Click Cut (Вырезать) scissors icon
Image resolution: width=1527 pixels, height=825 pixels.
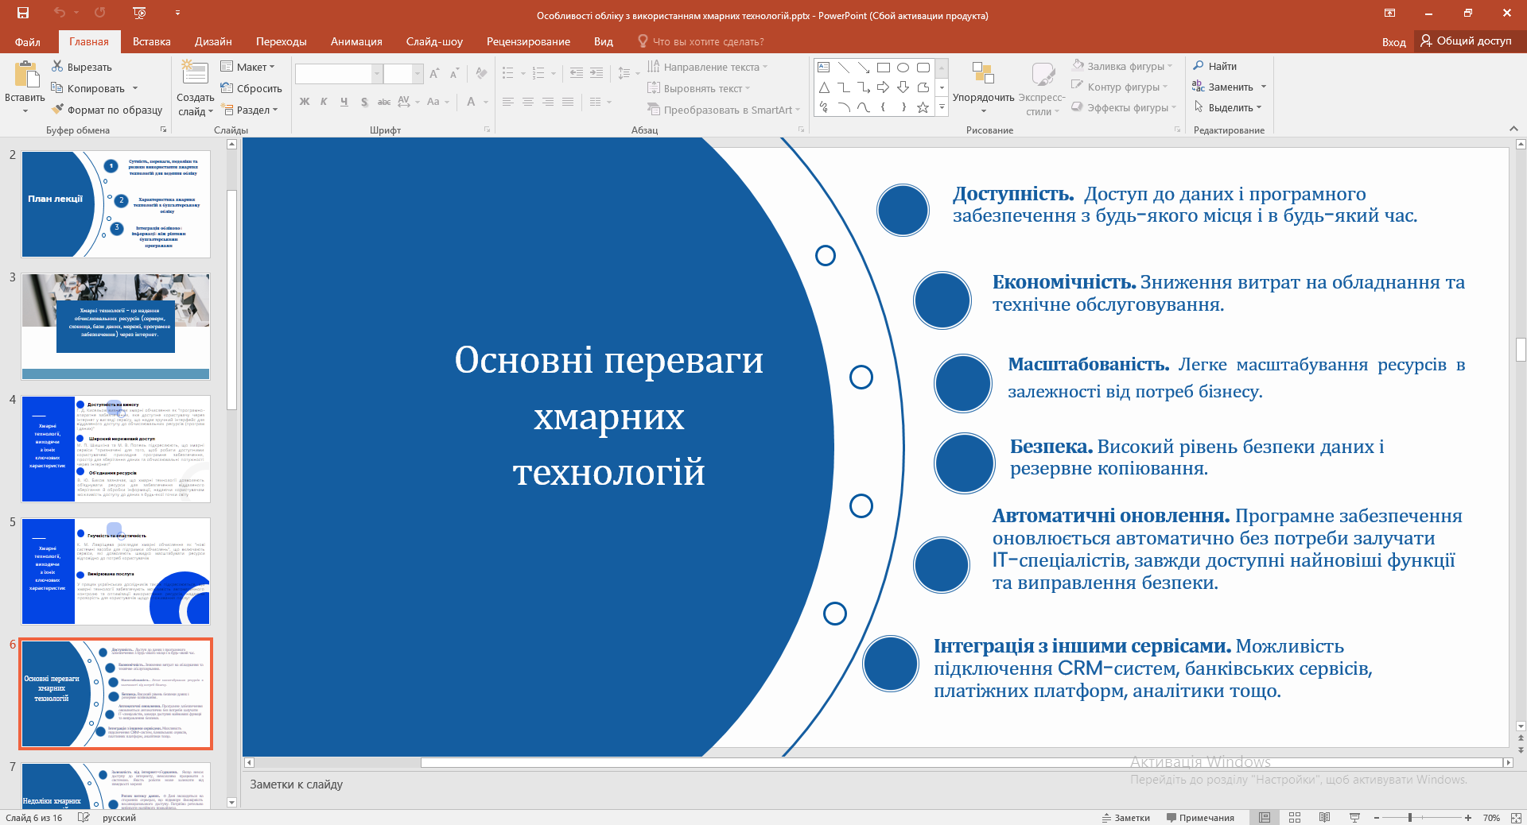(57, 67)
